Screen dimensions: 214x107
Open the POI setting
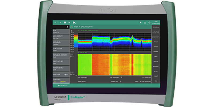point(61,31)
